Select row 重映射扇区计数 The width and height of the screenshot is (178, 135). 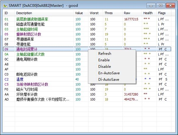[x=87, y=34]
